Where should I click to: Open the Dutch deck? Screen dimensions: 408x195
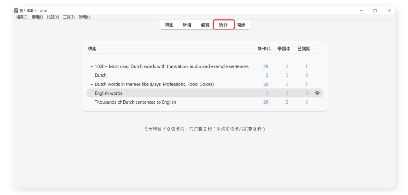tap(100, 75)
